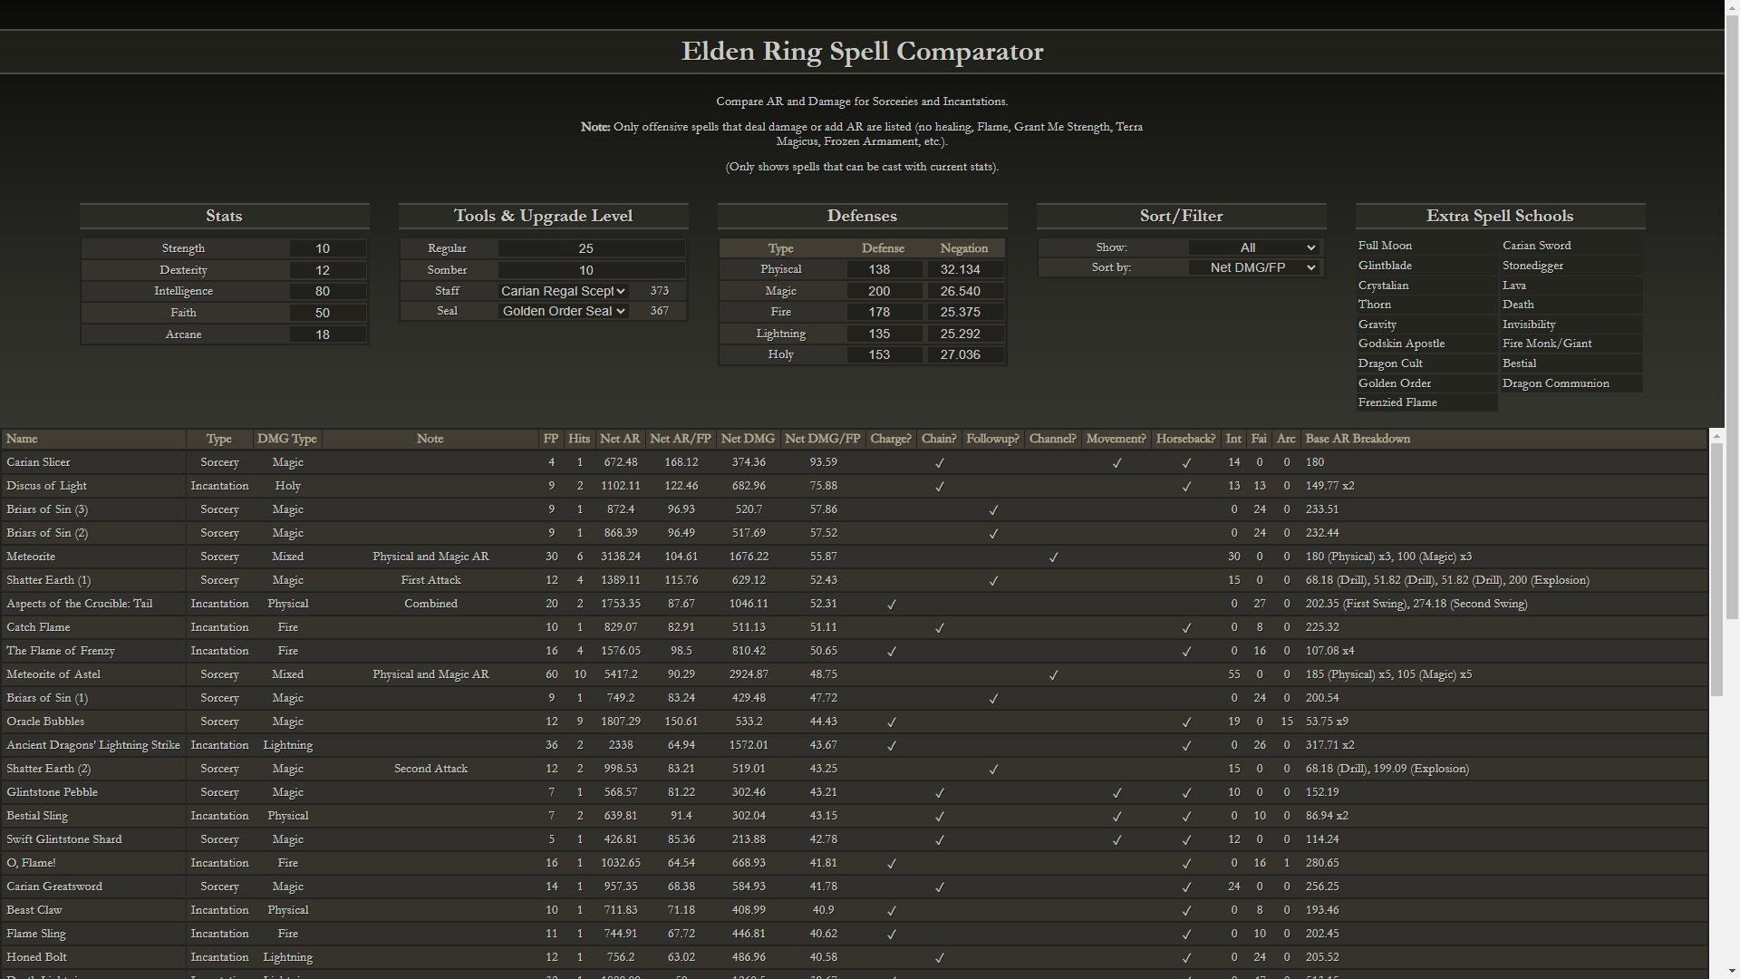Image resolution: width=1740 pixels, height=979 pixels.
Task: Toggle the Fire Monk/Giant spell school
Action: pos(1571,344)
